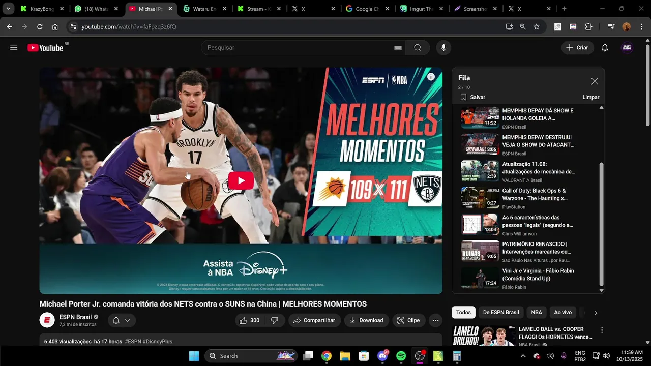Screen dimensions: 651x366
Task: Open the YouTube guide hamburger menu
Action: 14,47
